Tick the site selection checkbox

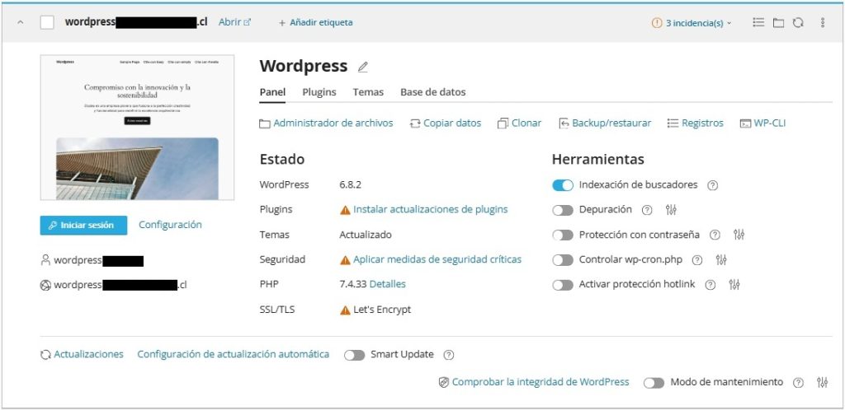point(47,22)
